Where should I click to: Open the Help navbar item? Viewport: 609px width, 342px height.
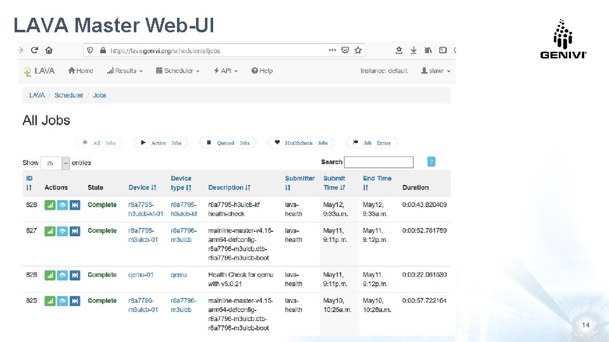click(262, 71)
